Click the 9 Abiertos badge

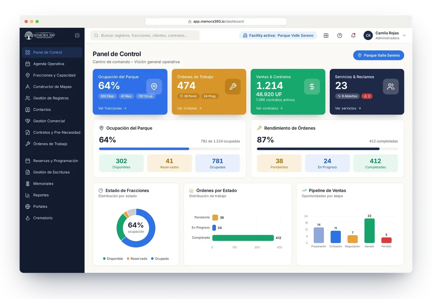coord(347,96)
